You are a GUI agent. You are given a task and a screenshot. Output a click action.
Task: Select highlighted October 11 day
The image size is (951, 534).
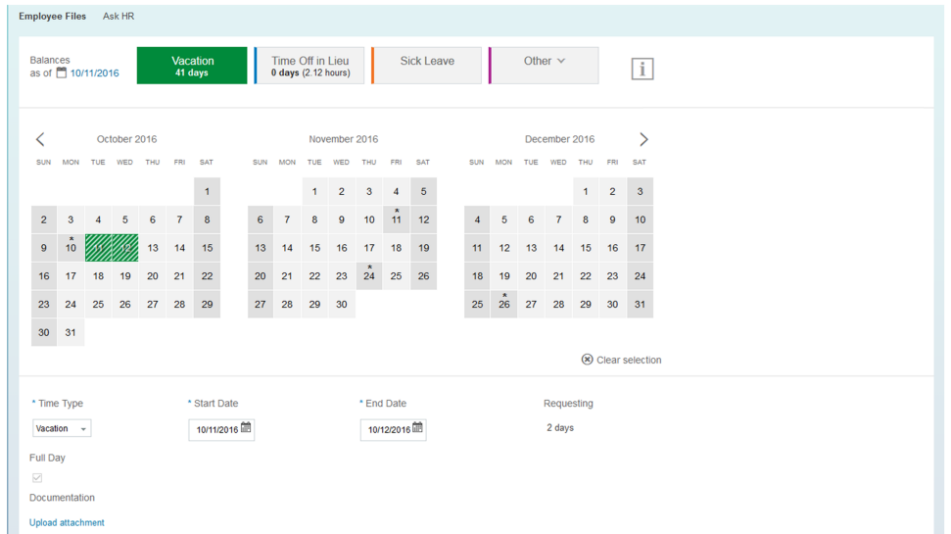pos(98,248)
